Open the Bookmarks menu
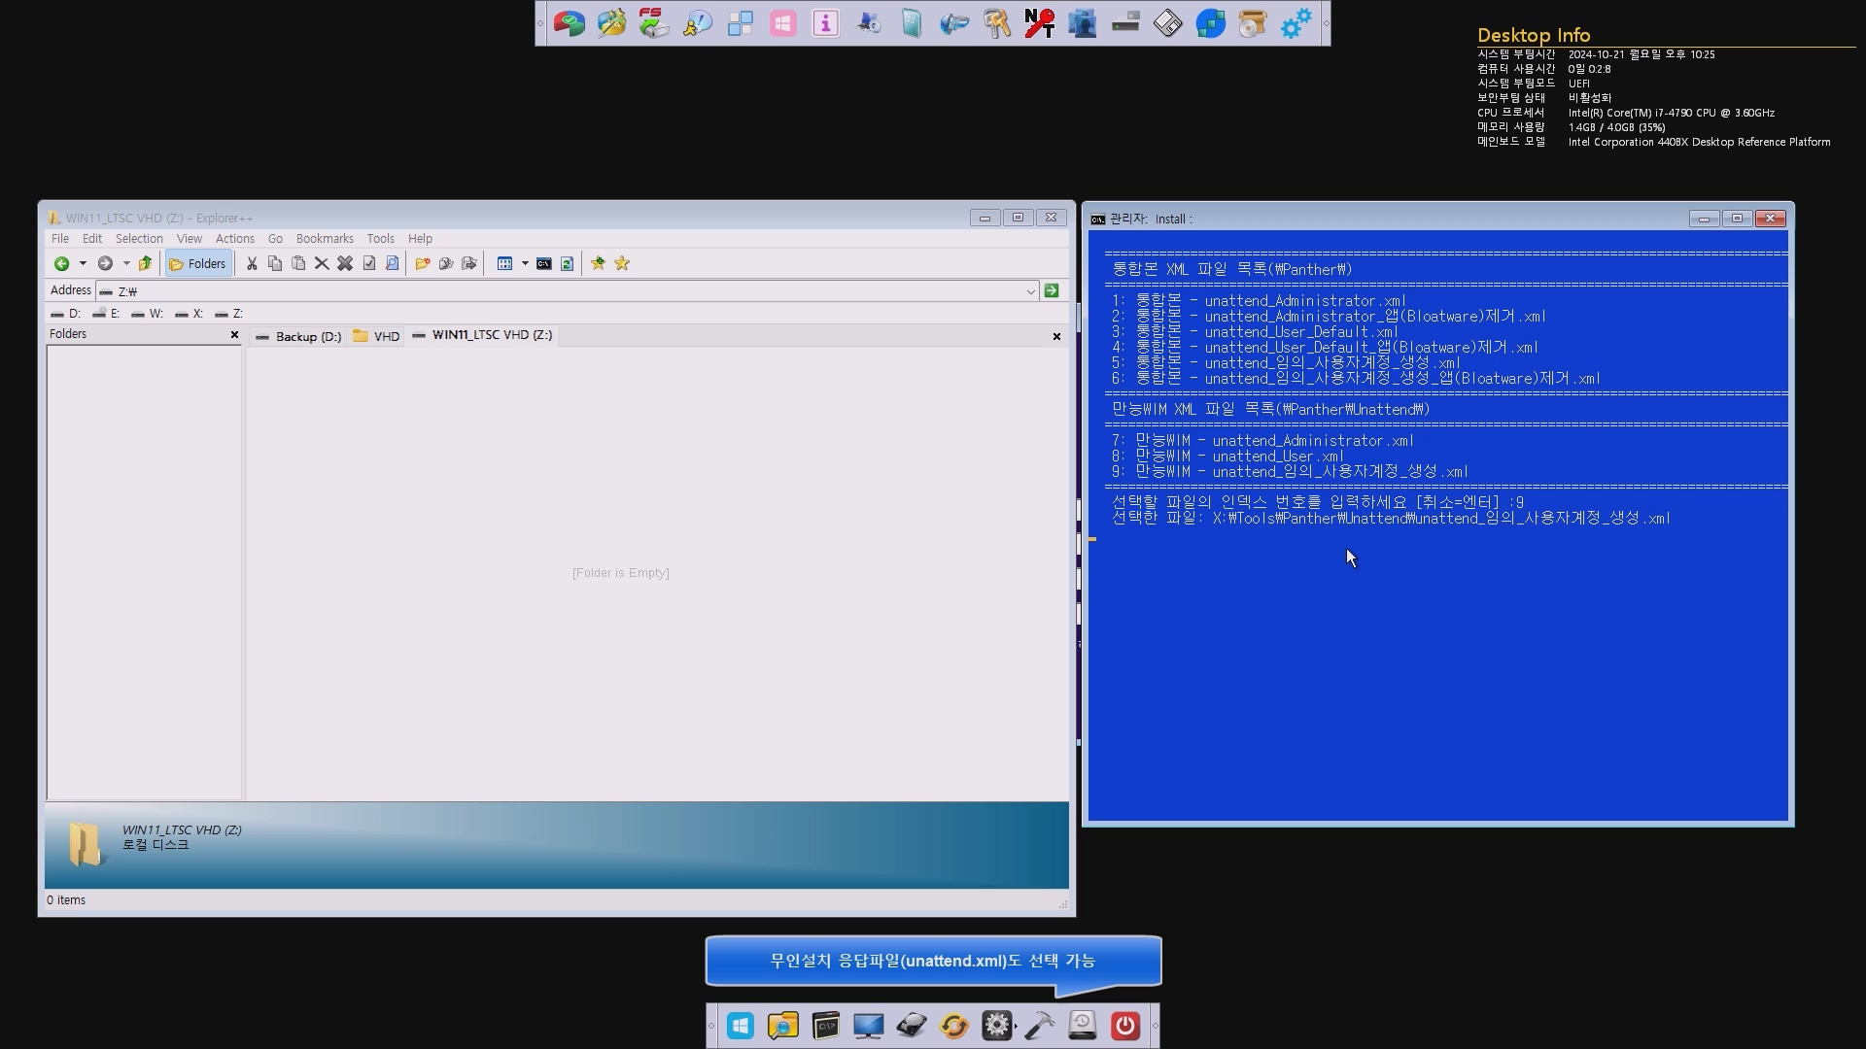The image size is (1866, 1049). click(325, 239)
